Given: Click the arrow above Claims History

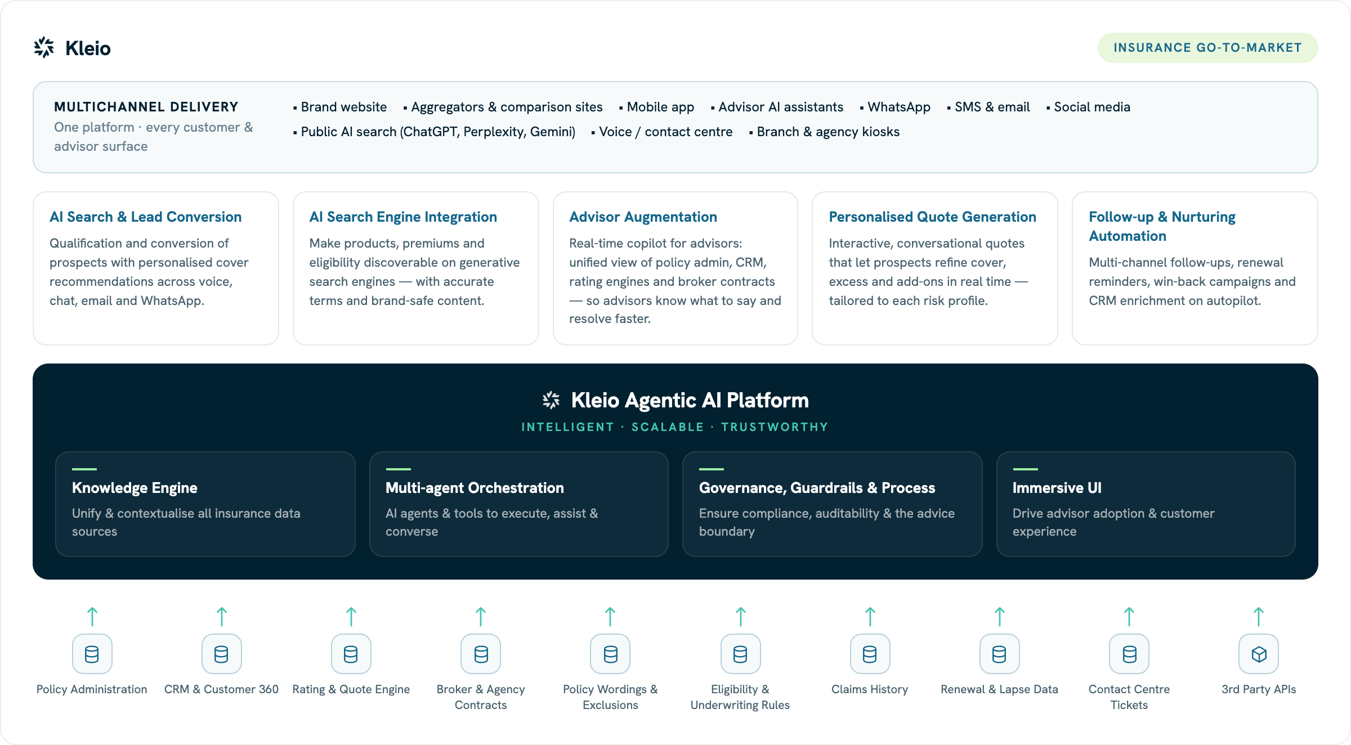Looking at the screenshot, I should (870, 617).
